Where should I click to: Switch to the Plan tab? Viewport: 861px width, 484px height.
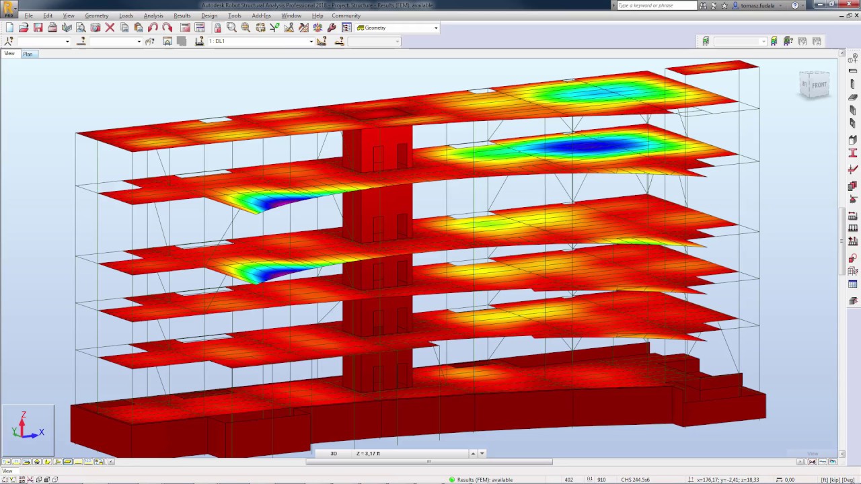(28, 54)
